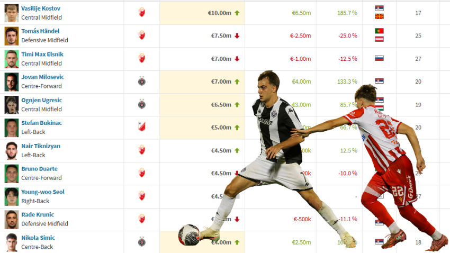Open Young-woo Seol's player page
450x253 pixels.
(x=43, y=192)
